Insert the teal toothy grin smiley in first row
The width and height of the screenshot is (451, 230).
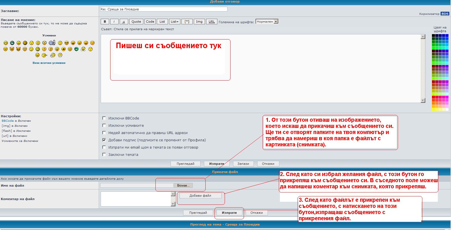click(12, 43)
